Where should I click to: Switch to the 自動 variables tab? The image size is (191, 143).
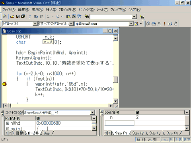pos(19,133)
